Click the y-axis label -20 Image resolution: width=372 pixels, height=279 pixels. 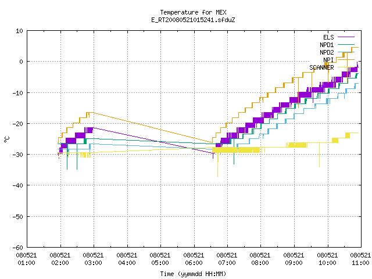click(18, 124)
